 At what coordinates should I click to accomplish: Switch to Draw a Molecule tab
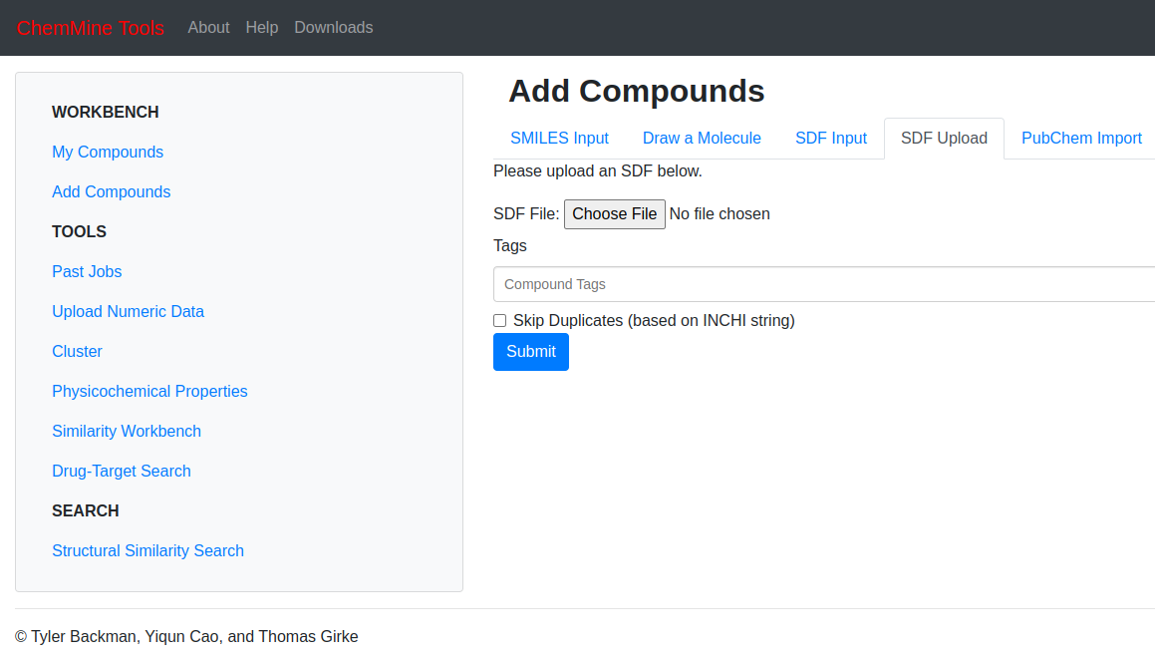point(702,139)
